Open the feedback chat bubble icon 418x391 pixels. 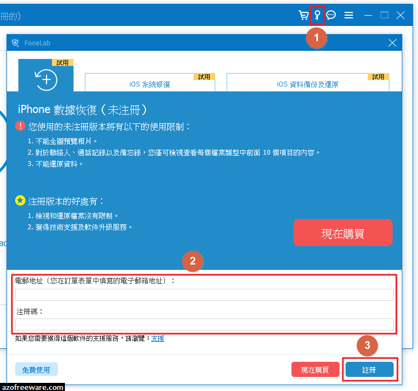pos(331,15)
